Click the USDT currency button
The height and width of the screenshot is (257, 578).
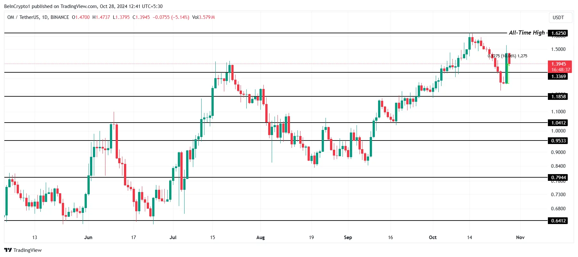pos(560,18)
